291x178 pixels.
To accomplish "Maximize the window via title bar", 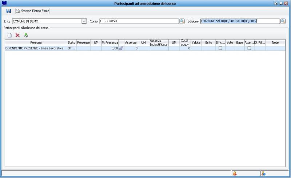I will 281,3.
